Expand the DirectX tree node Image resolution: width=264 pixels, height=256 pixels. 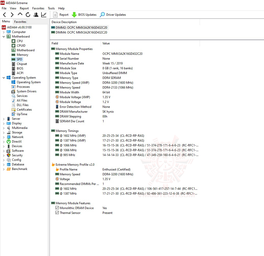coord(4,142)
